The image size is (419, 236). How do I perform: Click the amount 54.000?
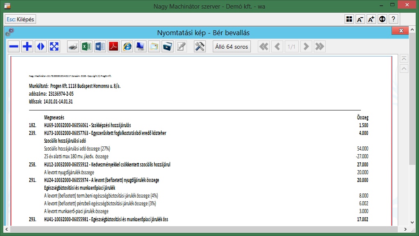tap(363, 149)
